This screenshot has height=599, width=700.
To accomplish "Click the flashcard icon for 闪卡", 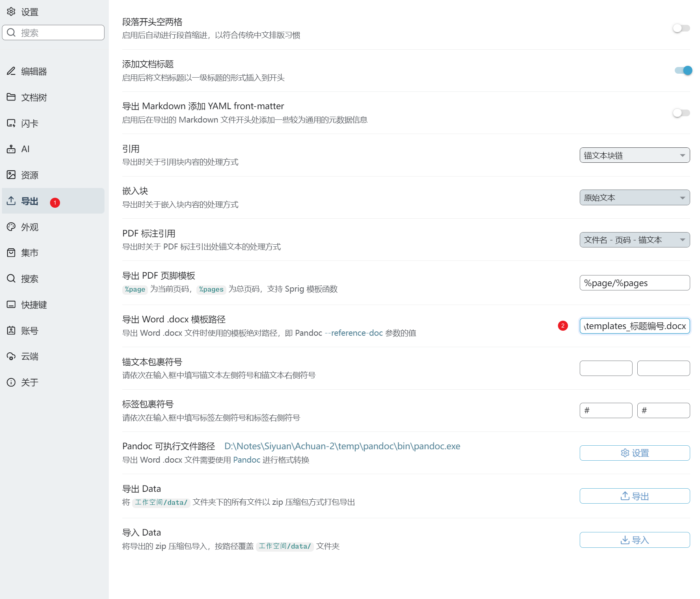I will coord(11,123).
